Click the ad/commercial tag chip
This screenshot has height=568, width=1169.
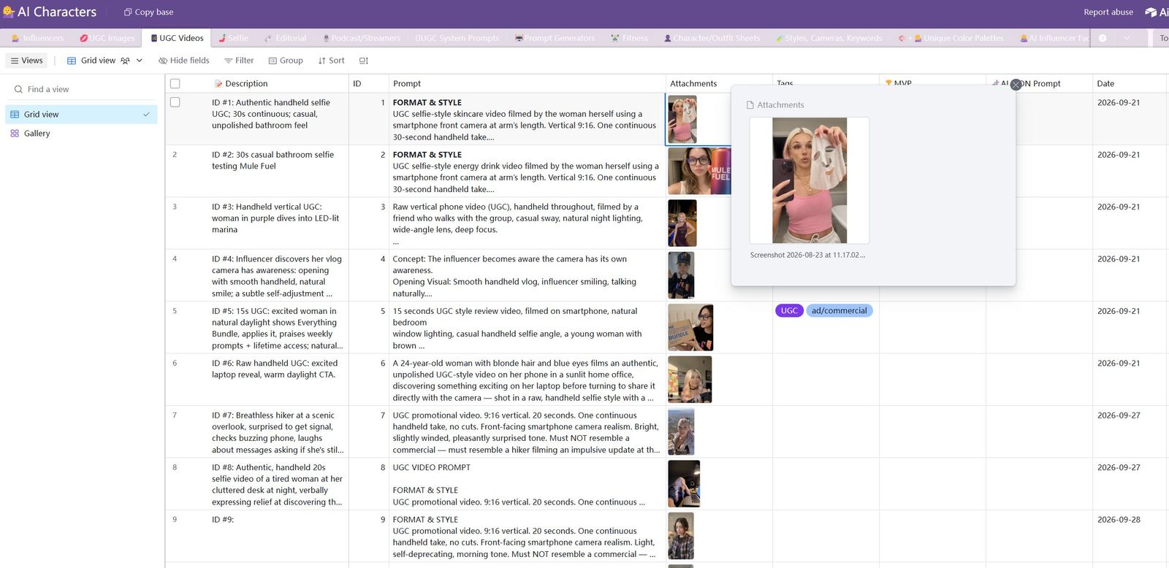click(x=839, y=311)
